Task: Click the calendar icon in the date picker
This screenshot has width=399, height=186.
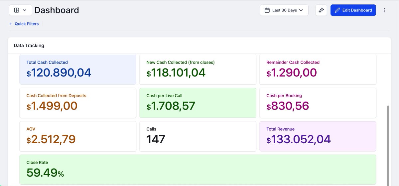Action: coord(267,10)
